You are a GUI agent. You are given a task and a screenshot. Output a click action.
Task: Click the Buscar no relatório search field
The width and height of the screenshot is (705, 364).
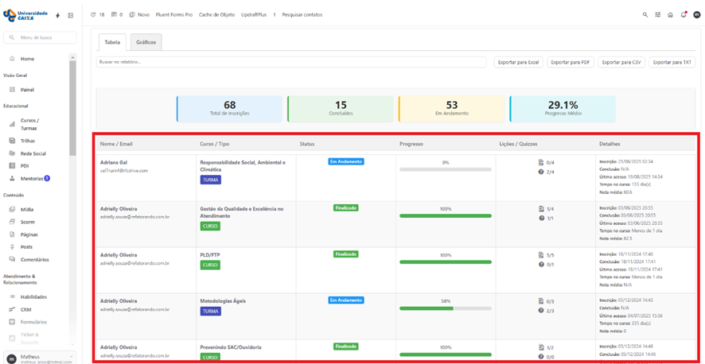(x=290, y=62)
